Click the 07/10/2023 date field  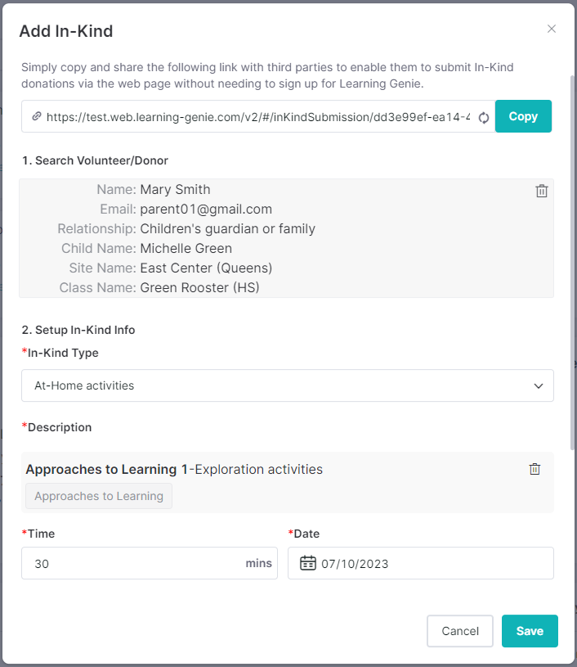pyautogui.click(x=421, y=563)
